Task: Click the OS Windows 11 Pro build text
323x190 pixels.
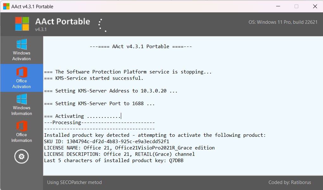Action: pyautogui.click(x=283, y=22)
